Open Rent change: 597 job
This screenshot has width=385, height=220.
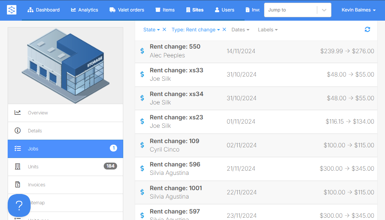click(x=256, y=212)
